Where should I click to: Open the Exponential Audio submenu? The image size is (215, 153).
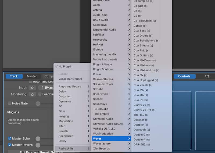(111, 30)
